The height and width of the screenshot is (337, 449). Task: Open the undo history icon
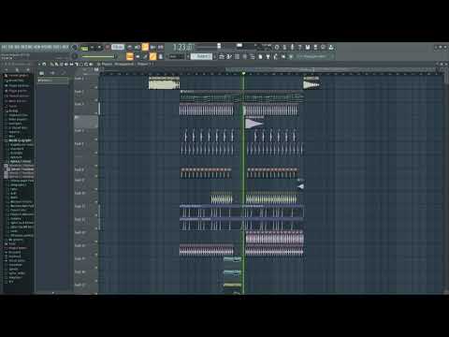(277, 48)
